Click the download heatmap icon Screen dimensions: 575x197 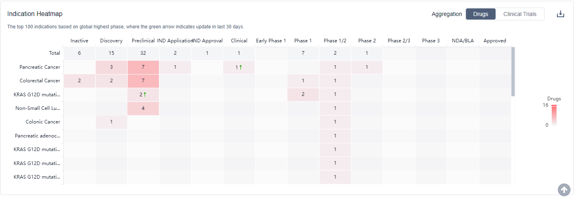(x=561, y=14)
